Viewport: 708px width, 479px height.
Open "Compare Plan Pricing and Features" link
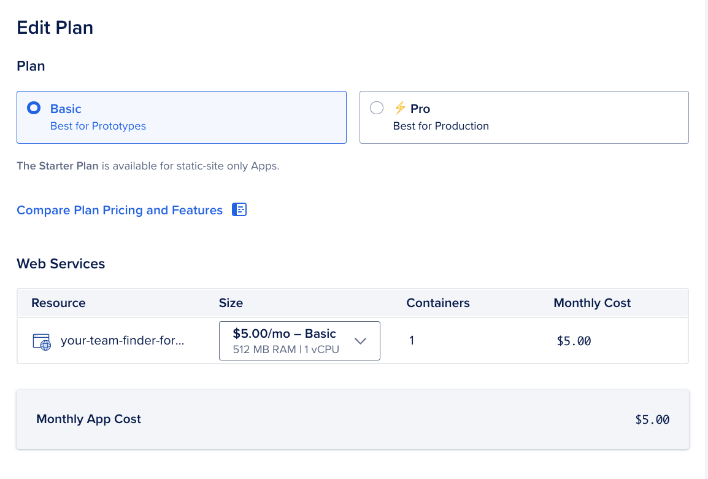click(120, 210)
